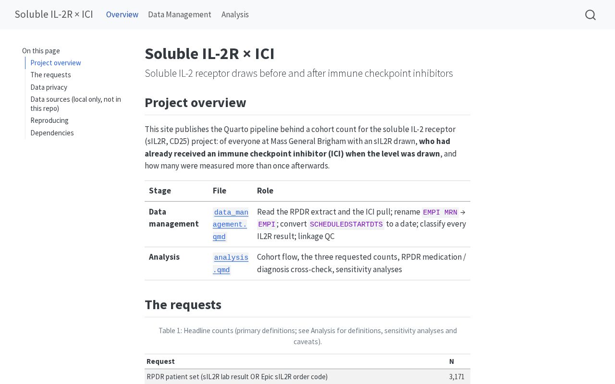Viewport: 615px width, 384px height.
Task: Open the site search icon
Action: click(x=590, y=15)
